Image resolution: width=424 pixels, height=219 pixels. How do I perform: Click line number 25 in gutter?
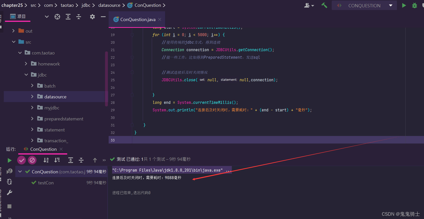113,80
